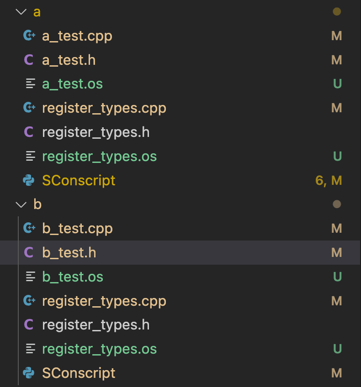Click the modified dot indicator on folder a
The width and height of the screenshot is (361, 387).
[337, 12]
